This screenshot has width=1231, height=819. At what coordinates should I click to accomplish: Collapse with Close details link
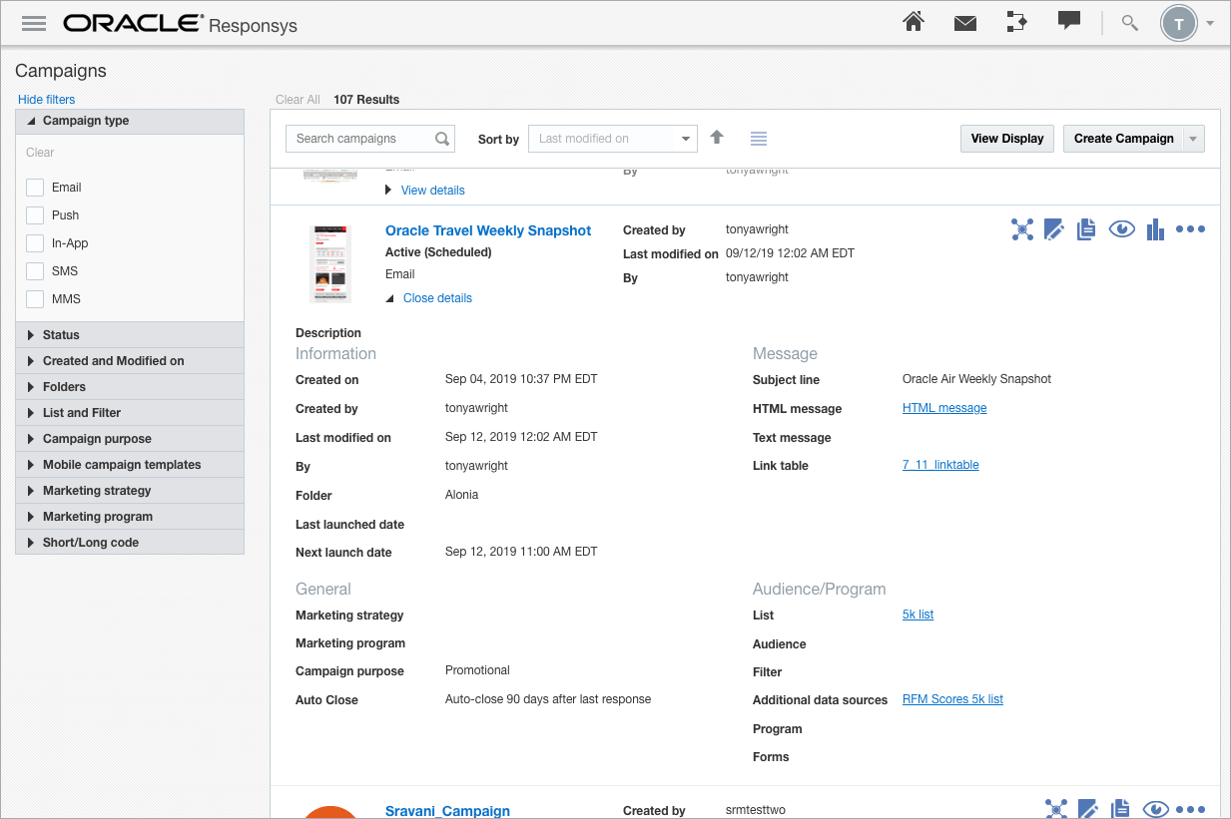click(x=437, y=298)
